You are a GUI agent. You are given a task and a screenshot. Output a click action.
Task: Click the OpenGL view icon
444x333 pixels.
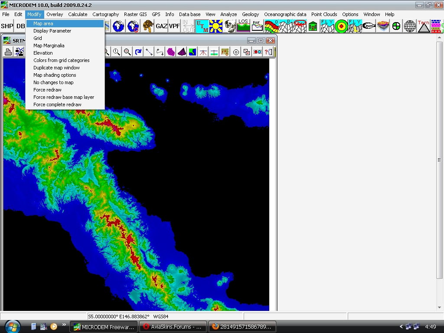369,26
